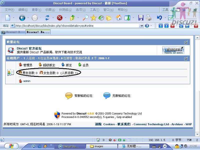Screen dimensions: 200x150
Task: Click the grey globe icon in status bar
Action: 110,140
